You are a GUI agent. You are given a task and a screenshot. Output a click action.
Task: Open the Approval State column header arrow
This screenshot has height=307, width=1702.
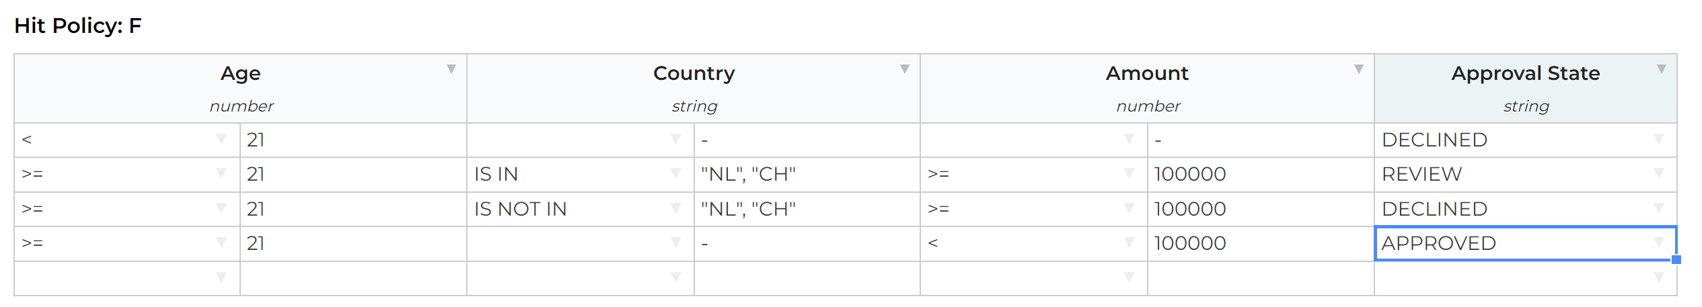tap(1662, 69)
